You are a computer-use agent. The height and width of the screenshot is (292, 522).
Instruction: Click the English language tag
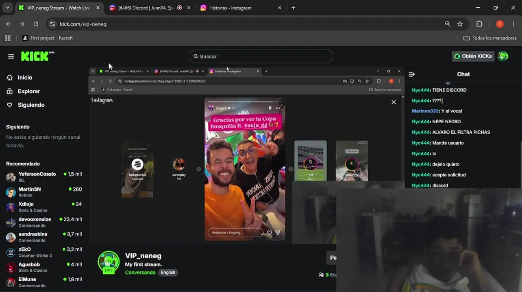pos(168,273)
